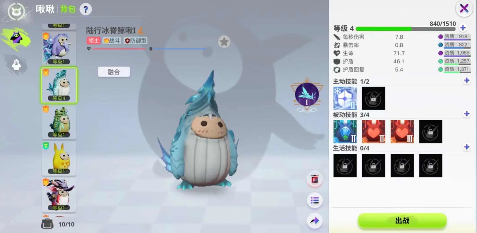The width and height of the screenshot is (477, 233).
Task: Open the red heart III passive skill
Action: (402, 132)
